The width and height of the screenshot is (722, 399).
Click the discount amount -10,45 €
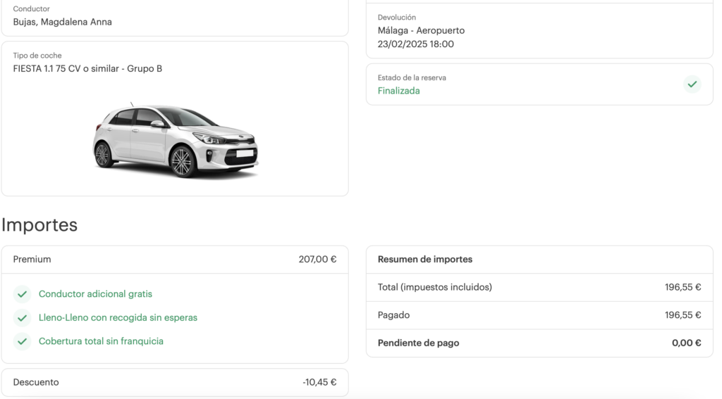coord(319,383)
